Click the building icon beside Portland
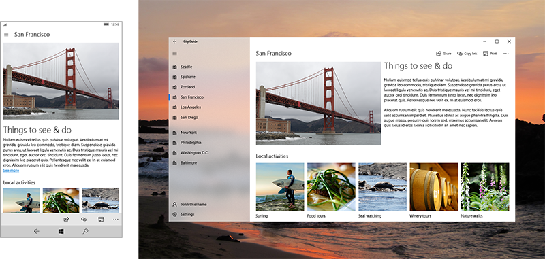The width and height of the screenshot is (545, 259). pos(174,87)
